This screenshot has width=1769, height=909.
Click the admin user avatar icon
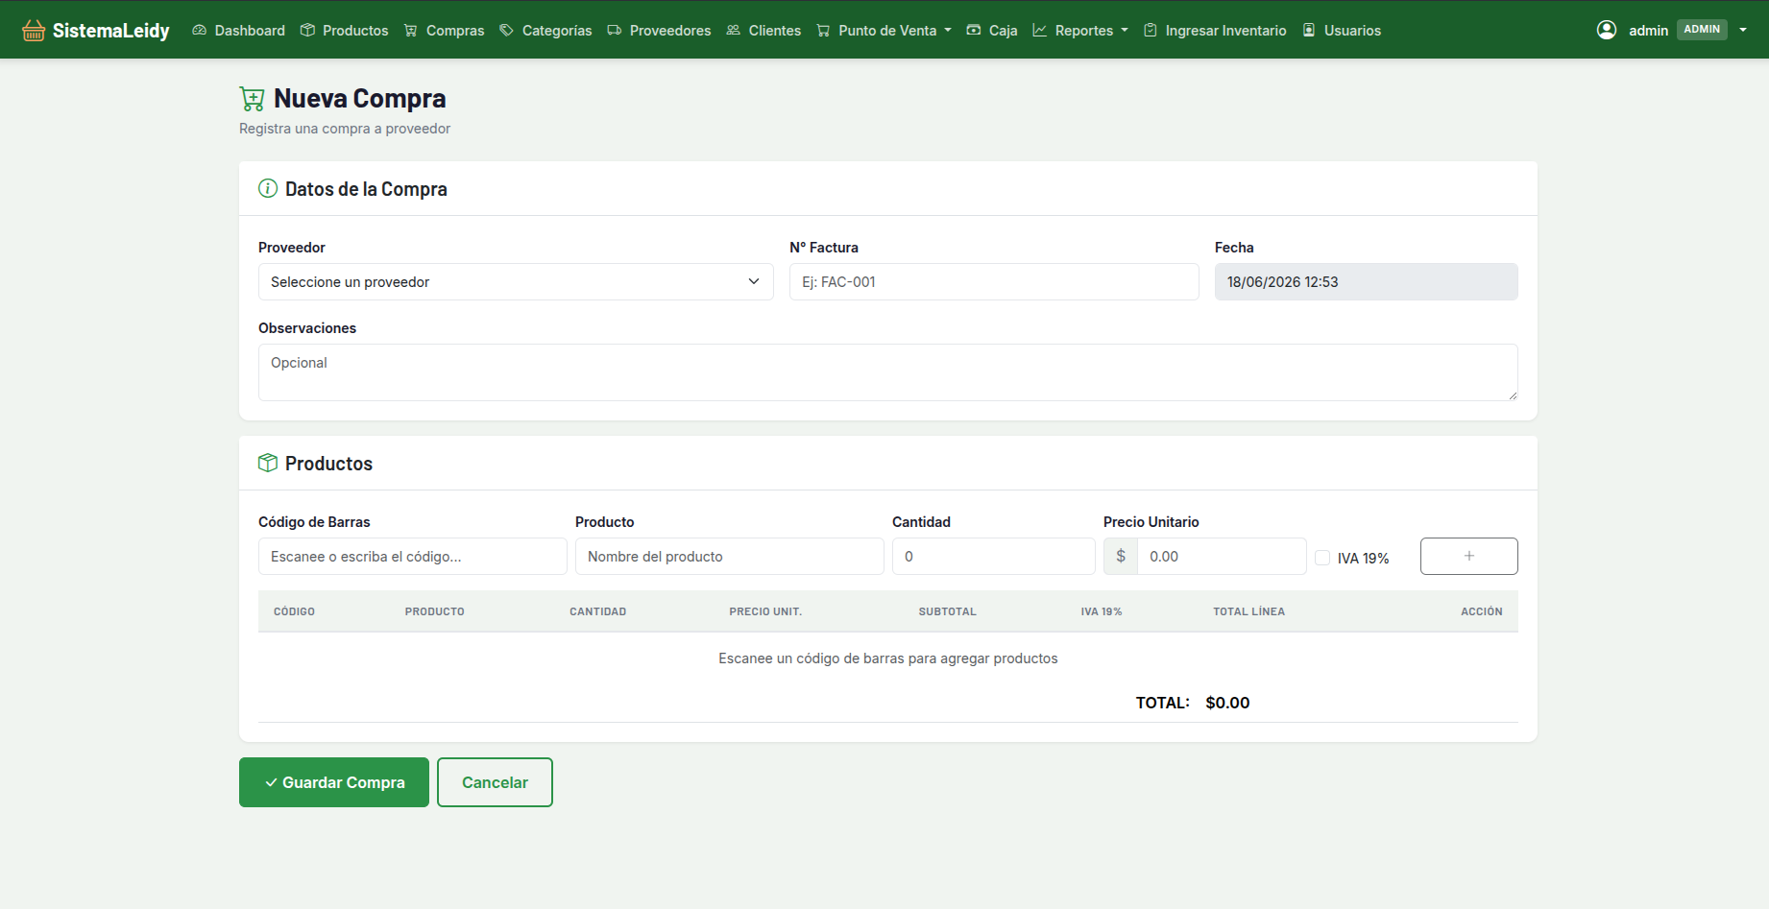point(1607,30)
